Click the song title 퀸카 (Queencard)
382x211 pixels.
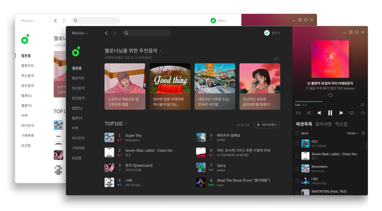point(139,165)
